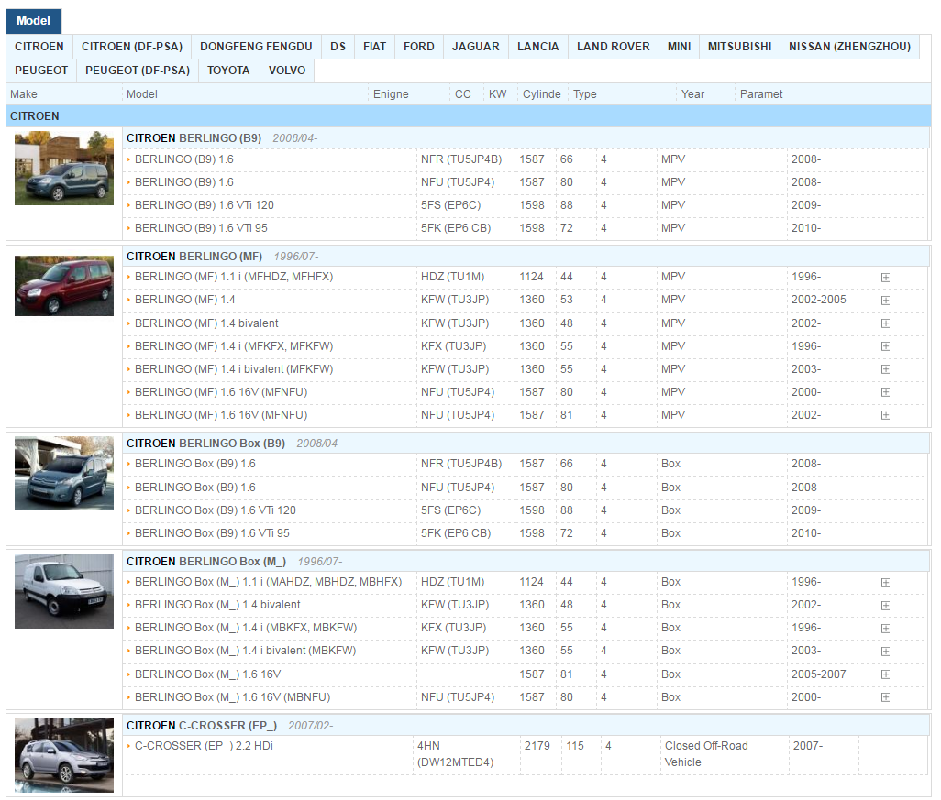Open C-CROSSER (EP_) 2.2 HDi model
The width and height of the screenshot is (941, 800).
point(204,746)
